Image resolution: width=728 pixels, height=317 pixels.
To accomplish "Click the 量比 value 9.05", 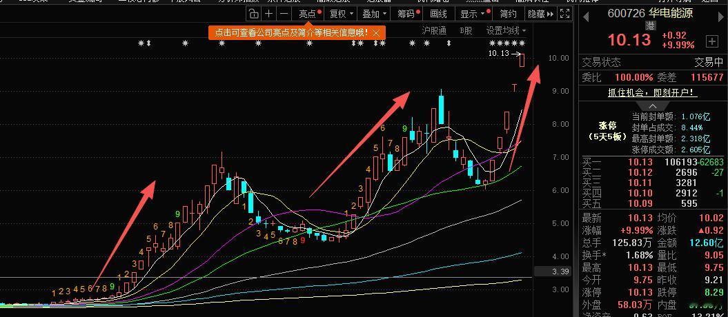I will 713,255.
